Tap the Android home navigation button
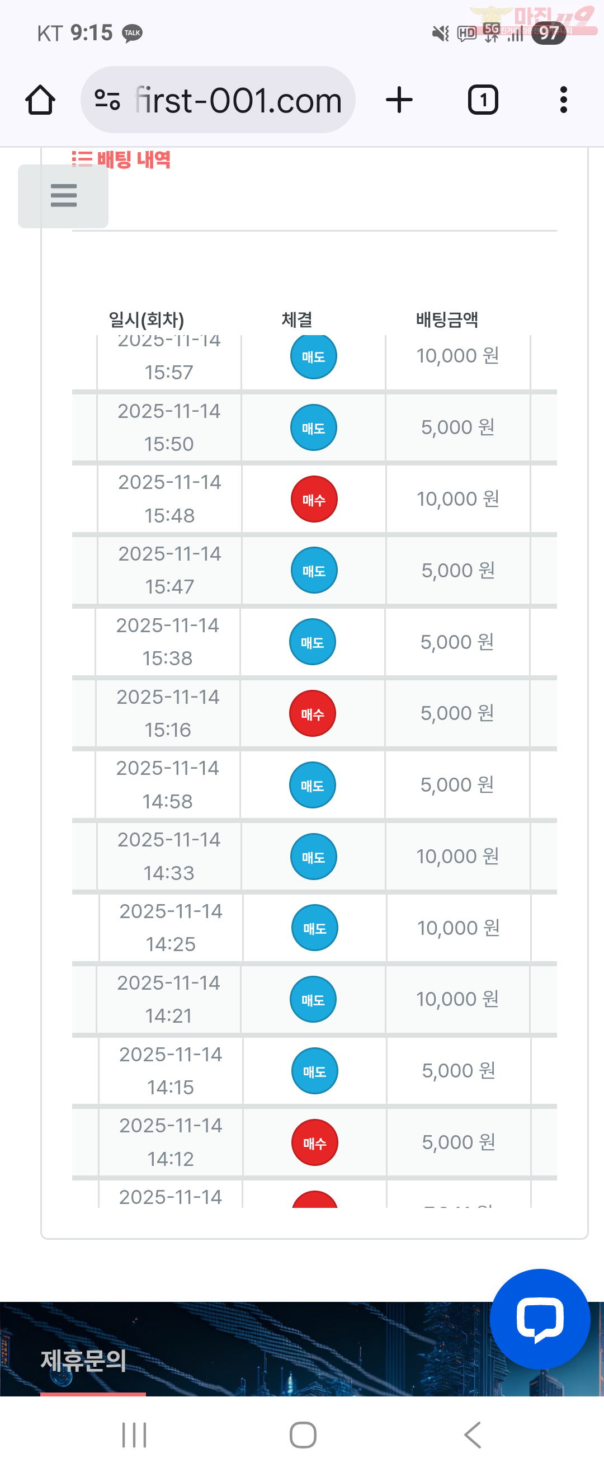The image size is (604, 1477). coord(303,1434)
